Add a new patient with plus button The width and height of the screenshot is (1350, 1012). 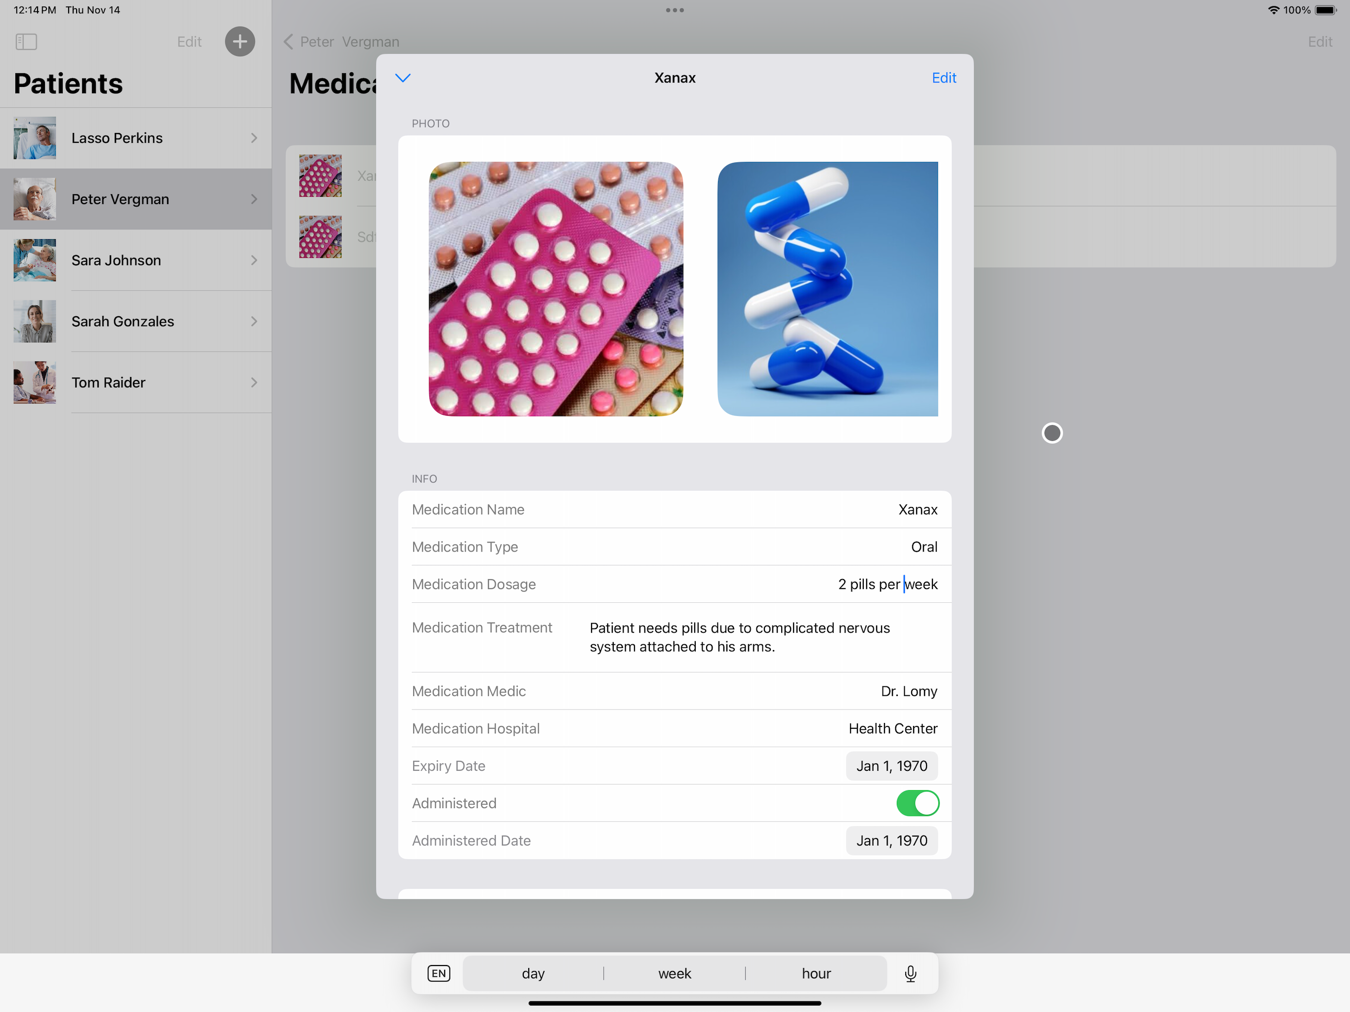click(x=240, y=42)
